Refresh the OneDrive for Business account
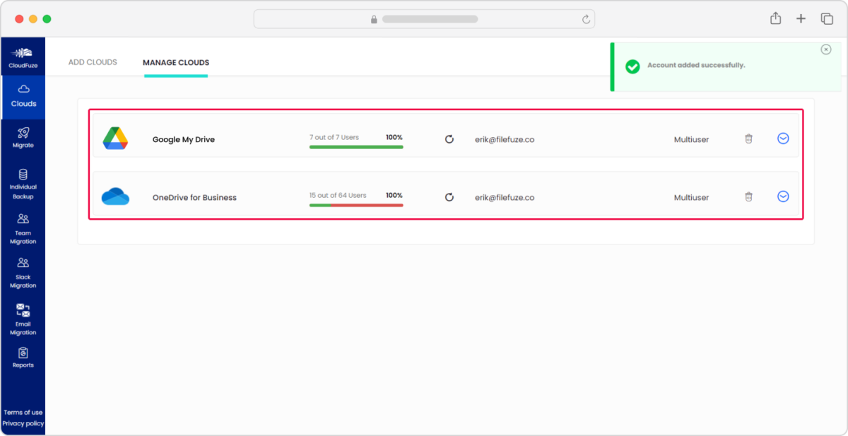 [449, 197]
